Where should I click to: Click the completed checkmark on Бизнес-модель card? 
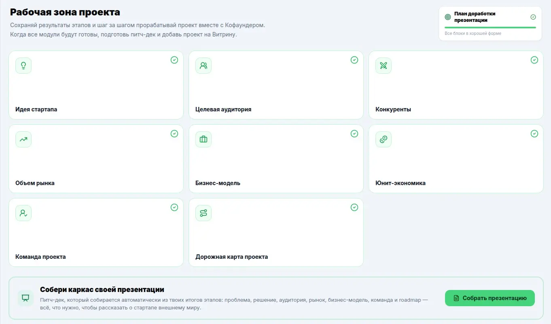point(354,134)
